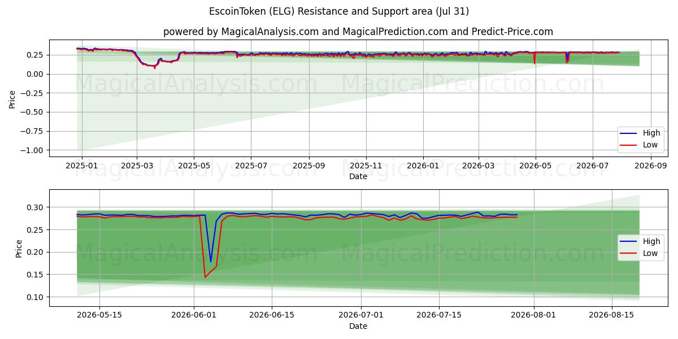
Task: Click the 'Price' axis title of top chart
Action: point(12,98)
